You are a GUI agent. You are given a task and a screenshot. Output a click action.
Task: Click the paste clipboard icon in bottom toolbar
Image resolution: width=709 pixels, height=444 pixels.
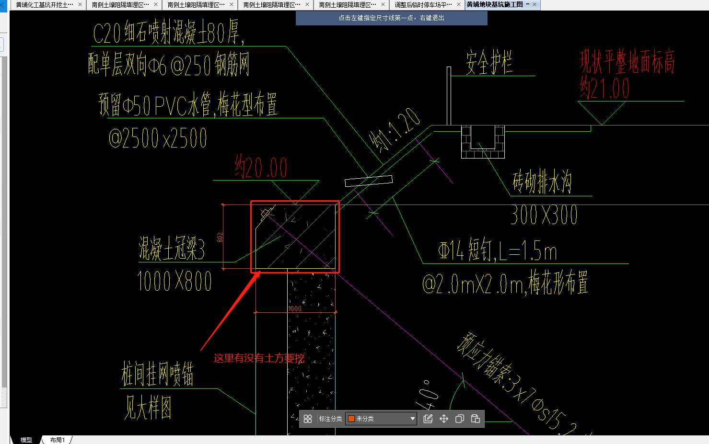pos(476,419)
